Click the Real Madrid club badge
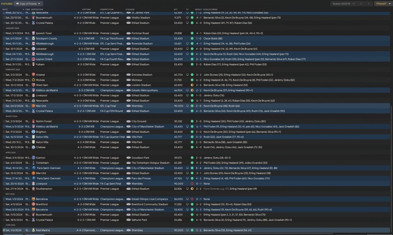Screen dimensions: 393x235 click(33, 230)
